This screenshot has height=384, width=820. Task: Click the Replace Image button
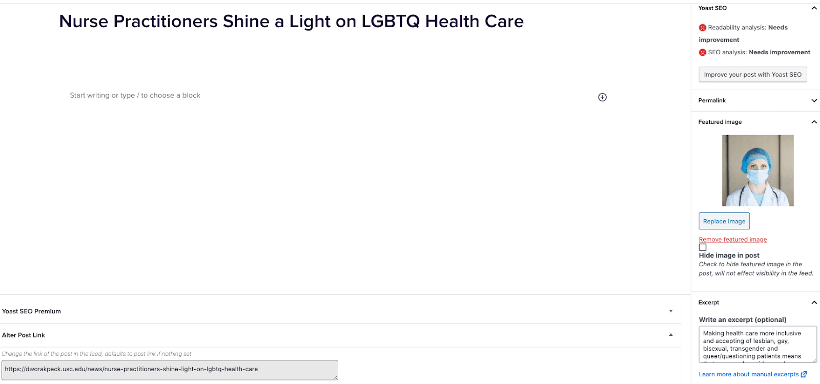coord(724,221)
